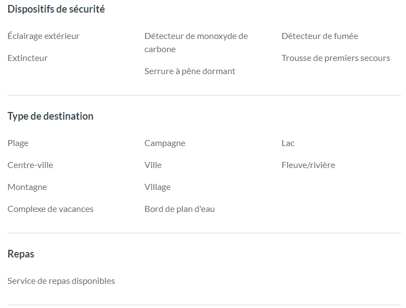Click Bord de plan d'eau entry

[x=180, y=209]
